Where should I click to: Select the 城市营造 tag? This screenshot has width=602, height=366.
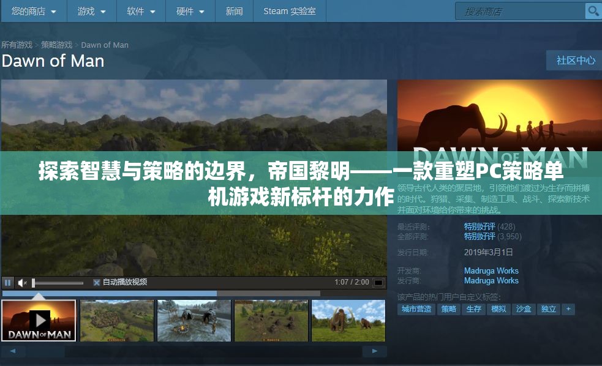point(416,309)
